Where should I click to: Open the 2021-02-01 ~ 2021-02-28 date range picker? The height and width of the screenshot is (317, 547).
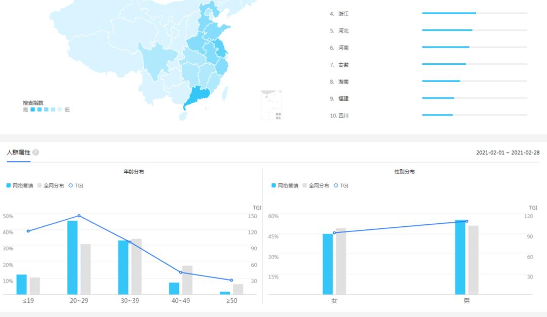point(509,152)
